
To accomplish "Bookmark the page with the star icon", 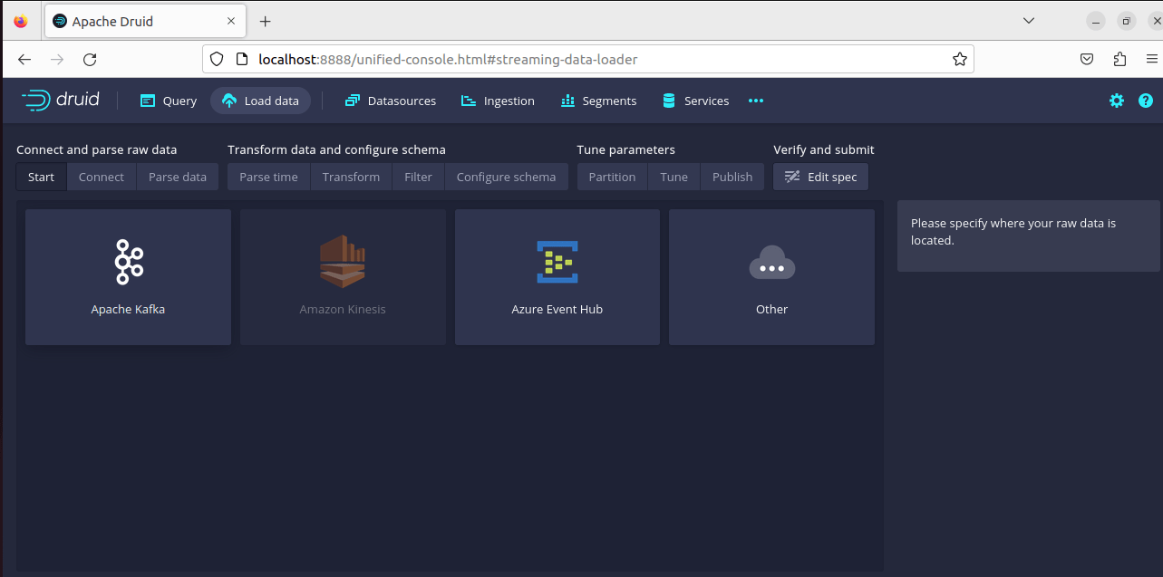I will pos(960,59).
